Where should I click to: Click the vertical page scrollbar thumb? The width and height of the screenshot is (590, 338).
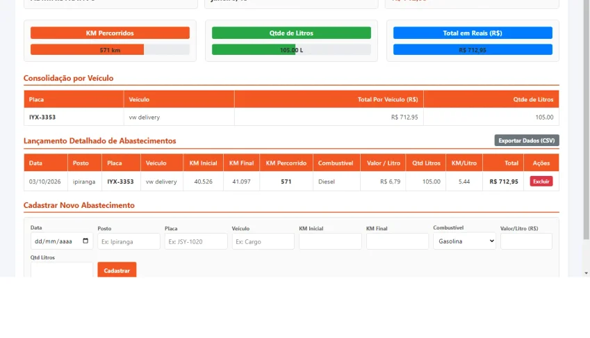coord(587,120)
